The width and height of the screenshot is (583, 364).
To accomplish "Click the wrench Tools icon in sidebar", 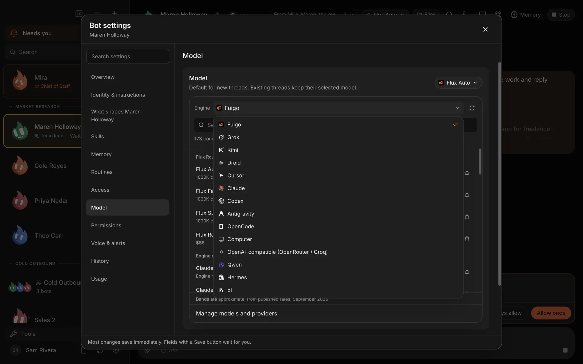I will point(13,334).
